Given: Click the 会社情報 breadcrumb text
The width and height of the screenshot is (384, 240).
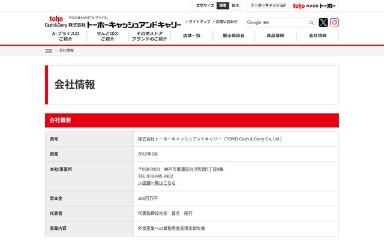Looking at the screenshot, I should 67,50.
